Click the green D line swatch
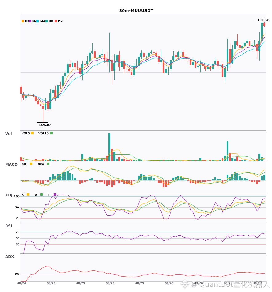The height and width of the screenshot is (292, 272). [41, 195]
